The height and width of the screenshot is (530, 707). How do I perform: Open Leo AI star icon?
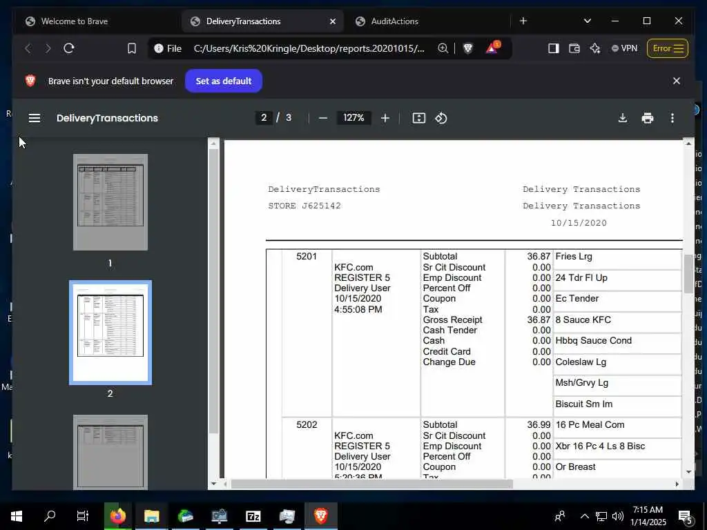(595, 48)
